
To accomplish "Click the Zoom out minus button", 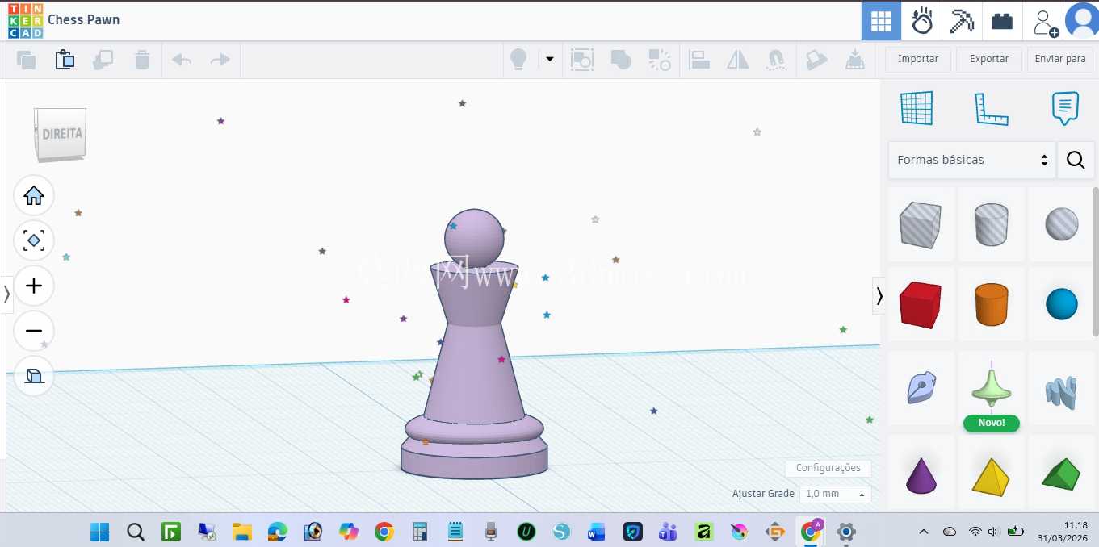I will click(x=34, y=331).
